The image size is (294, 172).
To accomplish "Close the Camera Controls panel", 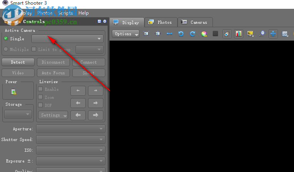I will coord(105,21).
